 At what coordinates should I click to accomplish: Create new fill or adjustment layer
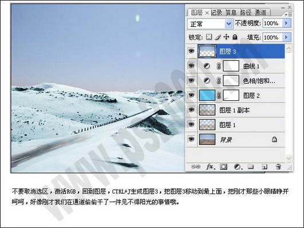pyautogui.click(x=237, y=167)
